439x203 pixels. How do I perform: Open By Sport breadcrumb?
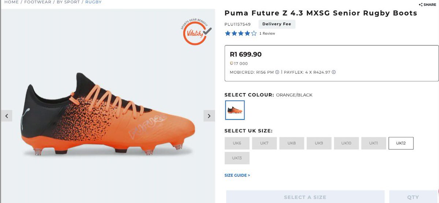click(68, 2)
